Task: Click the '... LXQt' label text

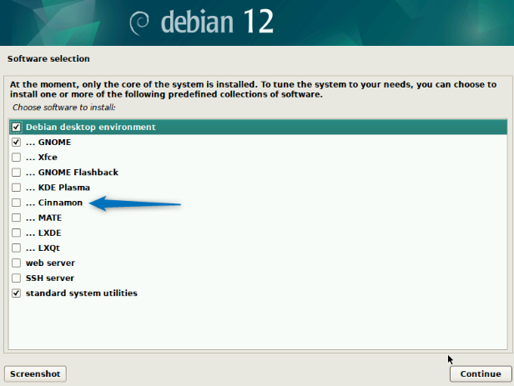Action: tap(43, 248)
